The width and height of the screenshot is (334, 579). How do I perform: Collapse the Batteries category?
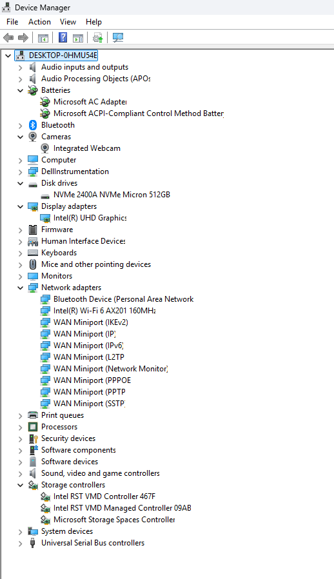tap(21, 90)
